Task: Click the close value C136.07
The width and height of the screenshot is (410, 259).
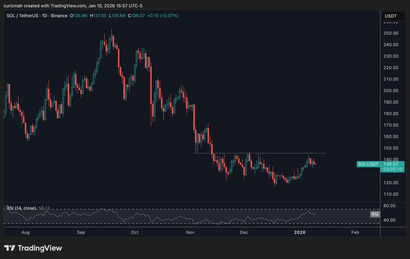Action: pyautogui.click(x=136, y=16)
